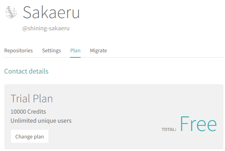Switch to the Settings tab
The image size is (225, 151).
click(52, 51)
